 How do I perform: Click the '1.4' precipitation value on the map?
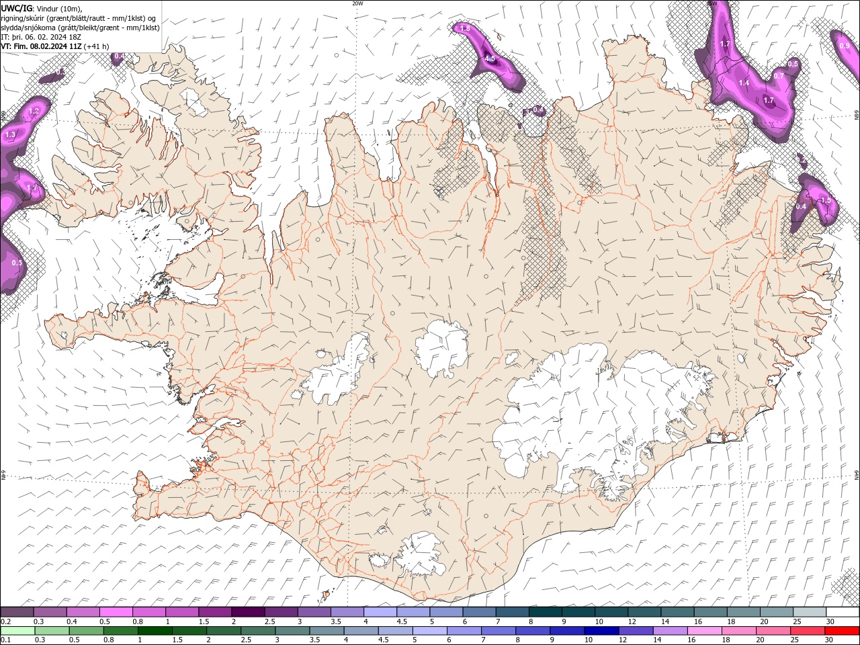coord(744,83)
